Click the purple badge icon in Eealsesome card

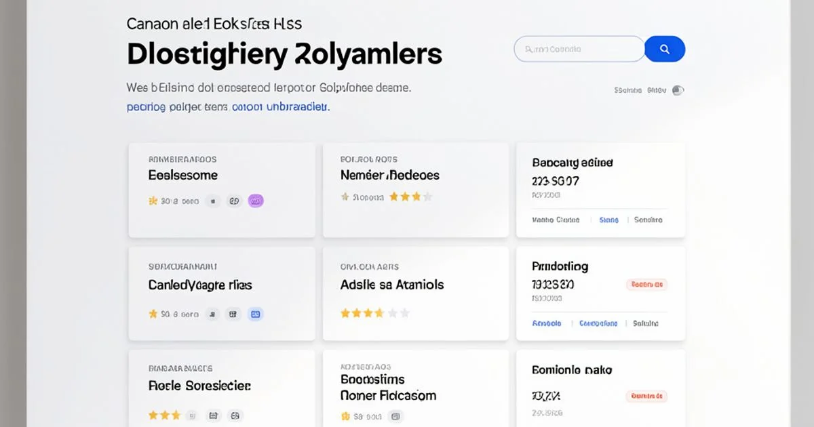(256, 201)
